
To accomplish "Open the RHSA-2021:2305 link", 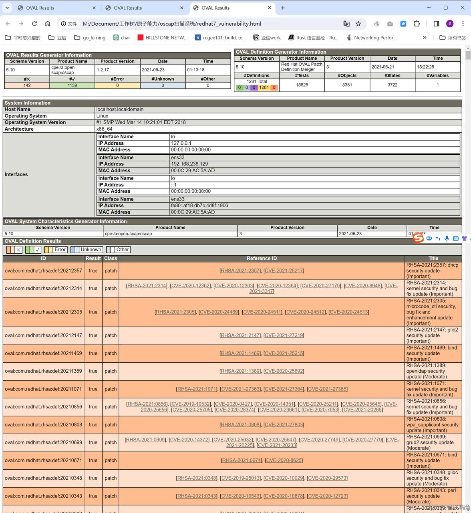I will click(x=175, y=312).
